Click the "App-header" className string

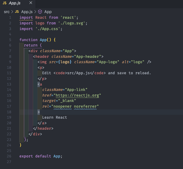(88, 56)
